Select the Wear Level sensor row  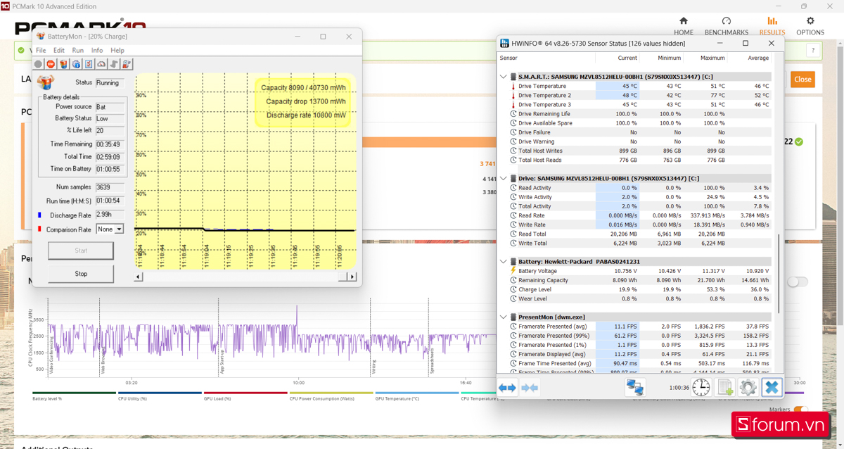[x=640, y=298]
